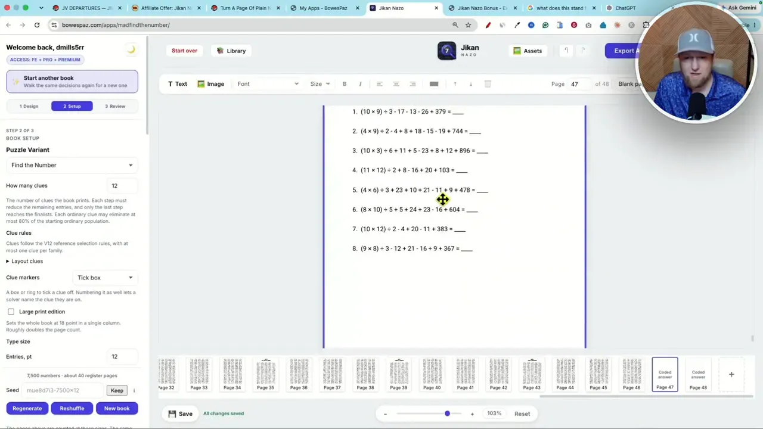Open the Assets panel
Screen dimensions: 763x429
528,51
